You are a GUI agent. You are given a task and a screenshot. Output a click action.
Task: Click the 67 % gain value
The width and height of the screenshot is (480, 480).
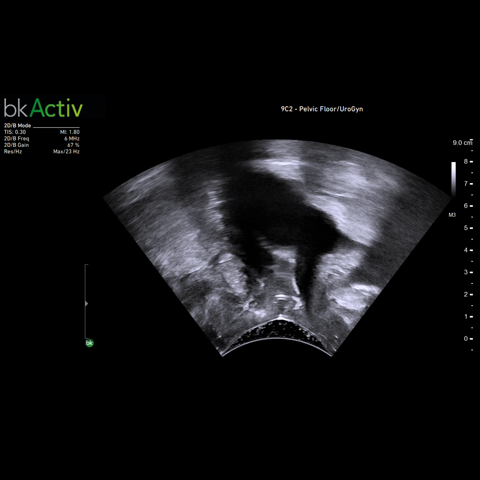pos(74,145)
